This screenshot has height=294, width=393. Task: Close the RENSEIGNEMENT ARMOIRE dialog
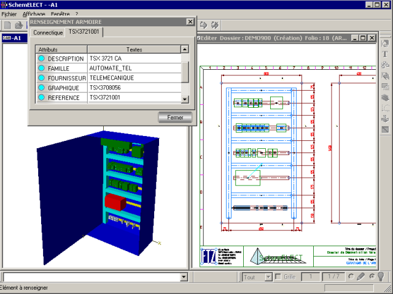coord(190,22)
